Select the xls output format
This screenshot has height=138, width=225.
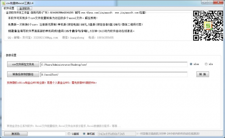point(209,64)
